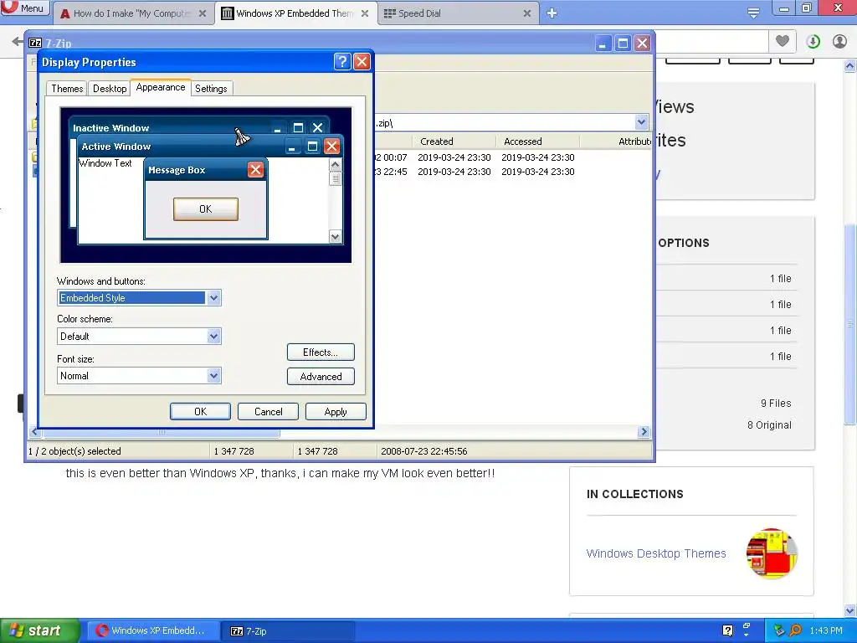
Task: Switch to the Speed Dial tab
Action: tap(454, 13)
